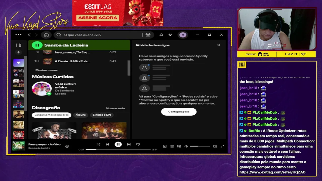Open the now playing album art thumbnail
The width and height of the screenshot is (322, 181).
tap(19, 146)
